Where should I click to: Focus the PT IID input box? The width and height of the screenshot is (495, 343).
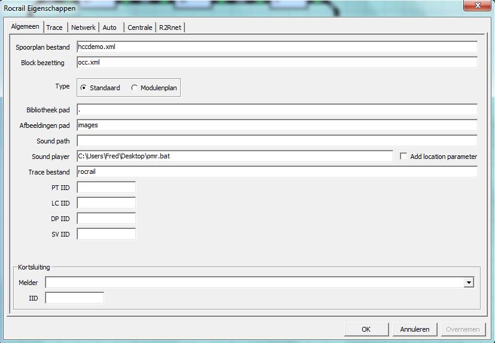pyautogui.click(x=106, y=188)
